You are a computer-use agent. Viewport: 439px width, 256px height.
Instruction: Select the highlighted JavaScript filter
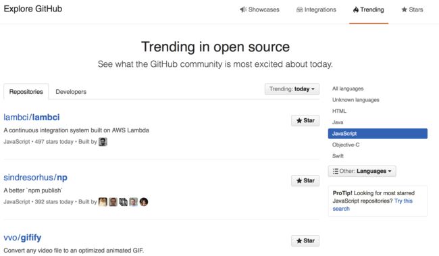click(x=378, y=134)
